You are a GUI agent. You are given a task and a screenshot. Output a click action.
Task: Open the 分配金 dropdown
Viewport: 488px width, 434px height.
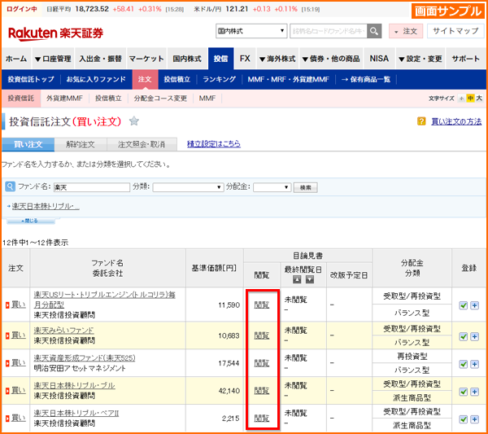[x=272, y=187]
